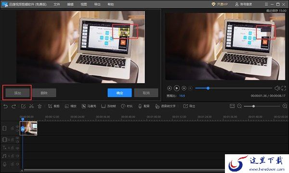Open Speech to Text (语音转文字) tool
The height and width of the screenshot is (173, 289).
coord(165,106)
